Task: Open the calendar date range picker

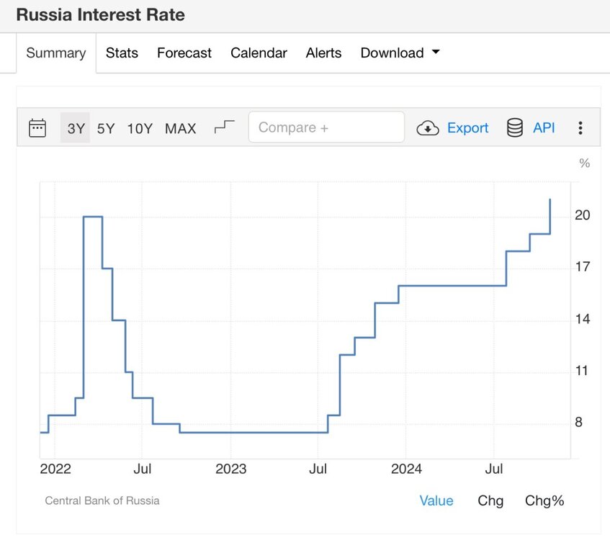Action: tap(37, 128)
